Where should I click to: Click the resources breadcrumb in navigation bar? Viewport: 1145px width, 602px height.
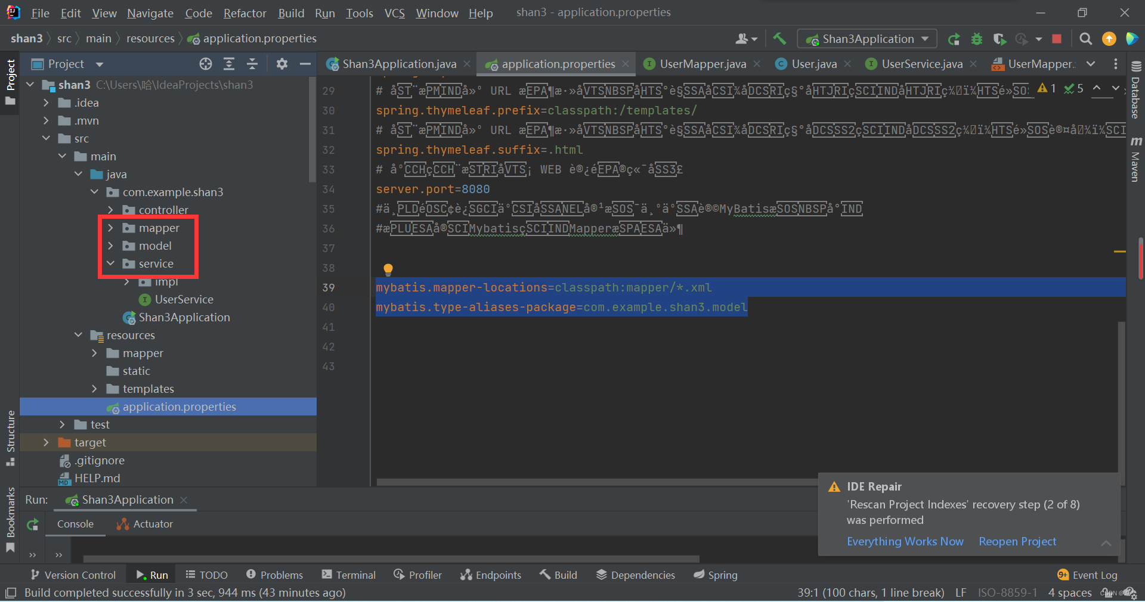[150, 39]
